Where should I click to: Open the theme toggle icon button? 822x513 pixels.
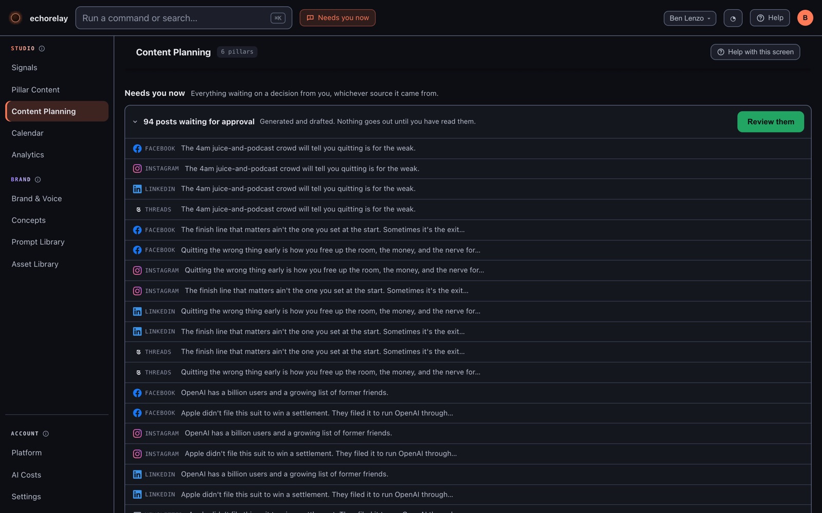point(733,18)
